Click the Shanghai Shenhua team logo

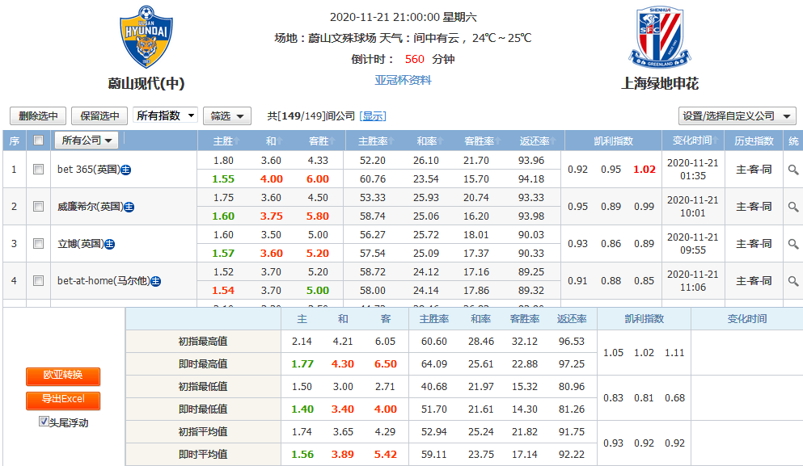pos(659,38)
